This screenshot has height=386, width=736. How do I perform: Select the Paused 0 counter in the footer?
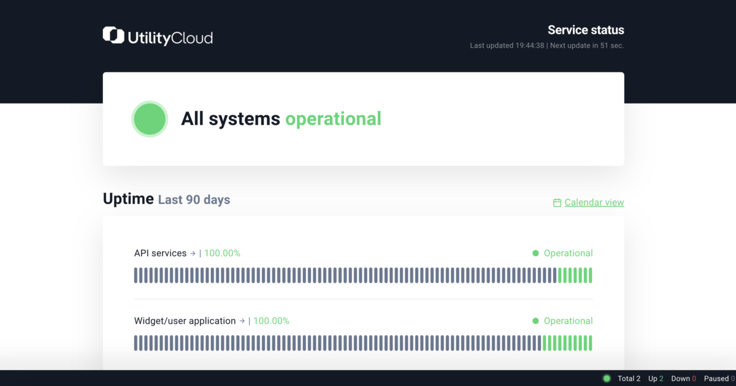tap(718, 378)
